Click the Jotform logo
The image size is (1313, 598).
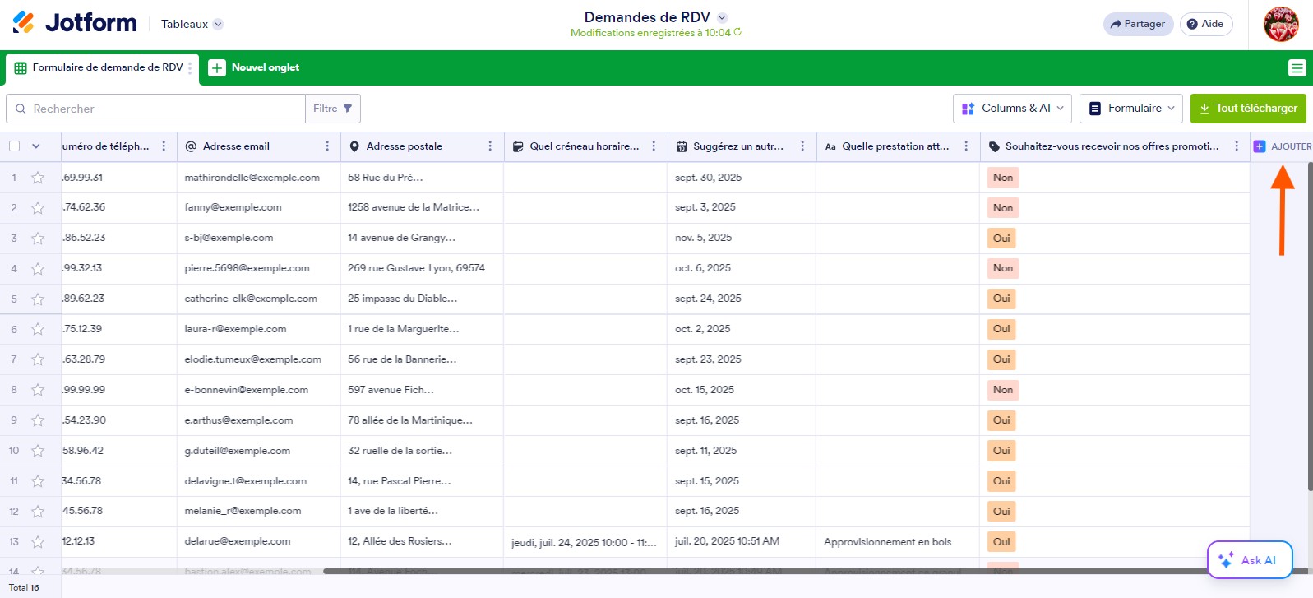75,23
